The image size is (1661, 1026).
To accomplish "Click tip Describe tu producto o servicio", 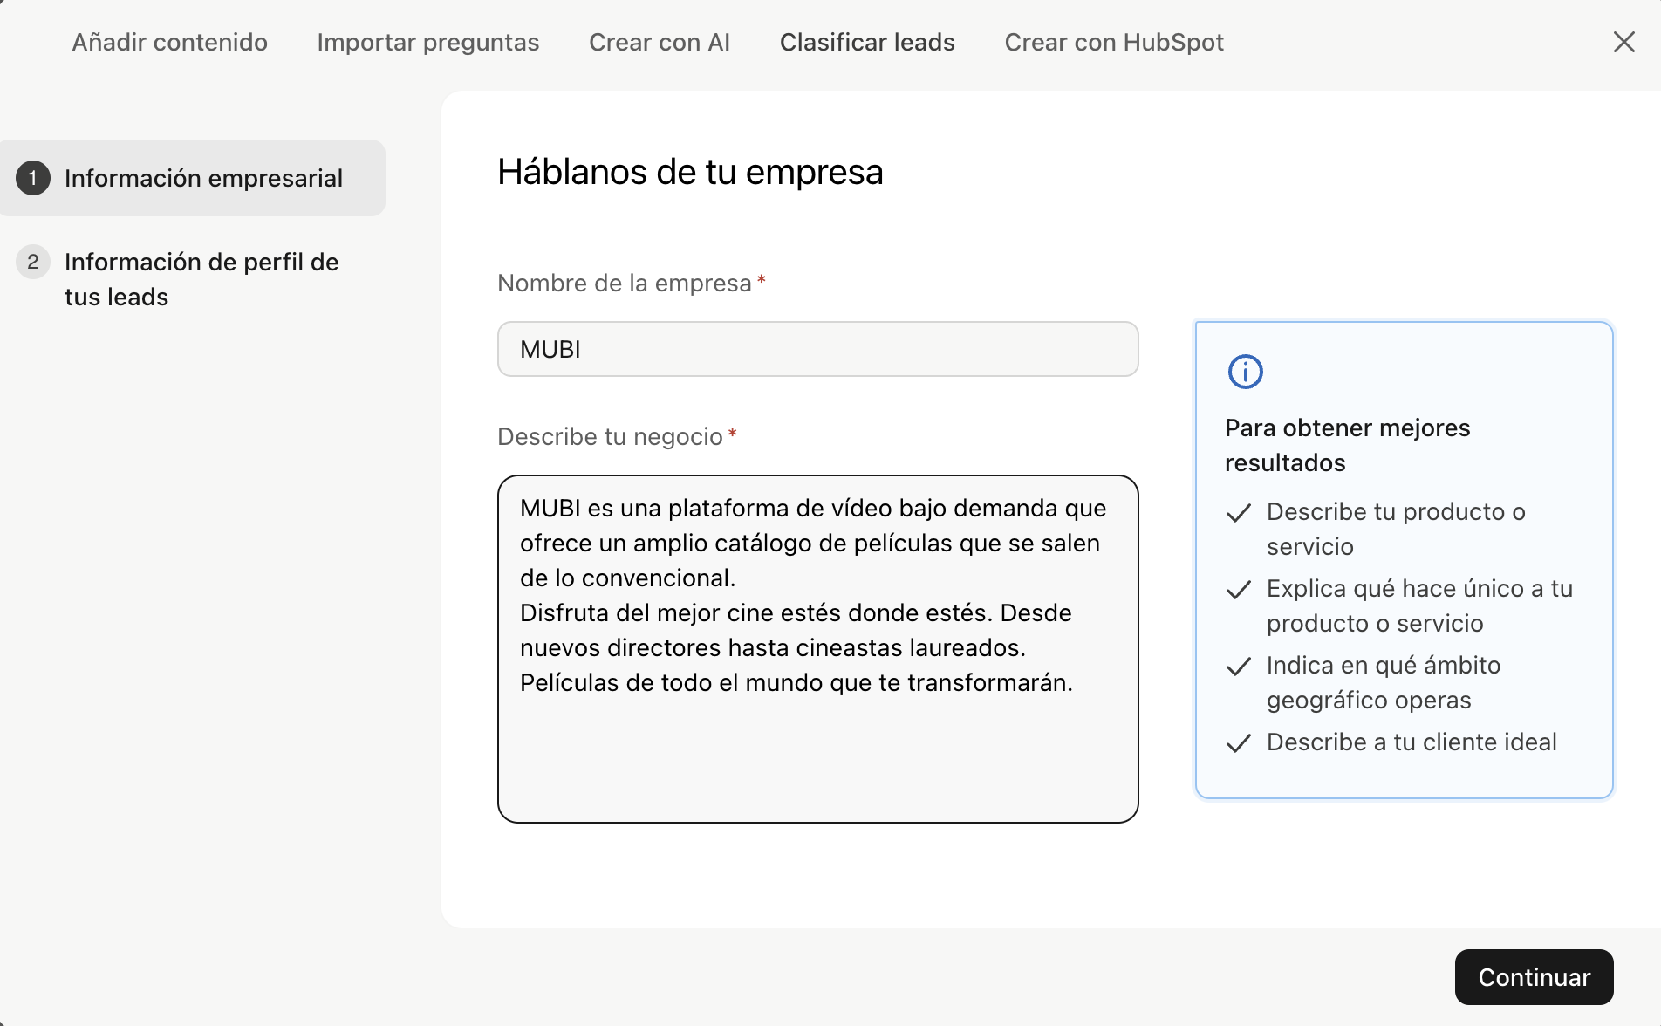I will [x=1396, y=529].
